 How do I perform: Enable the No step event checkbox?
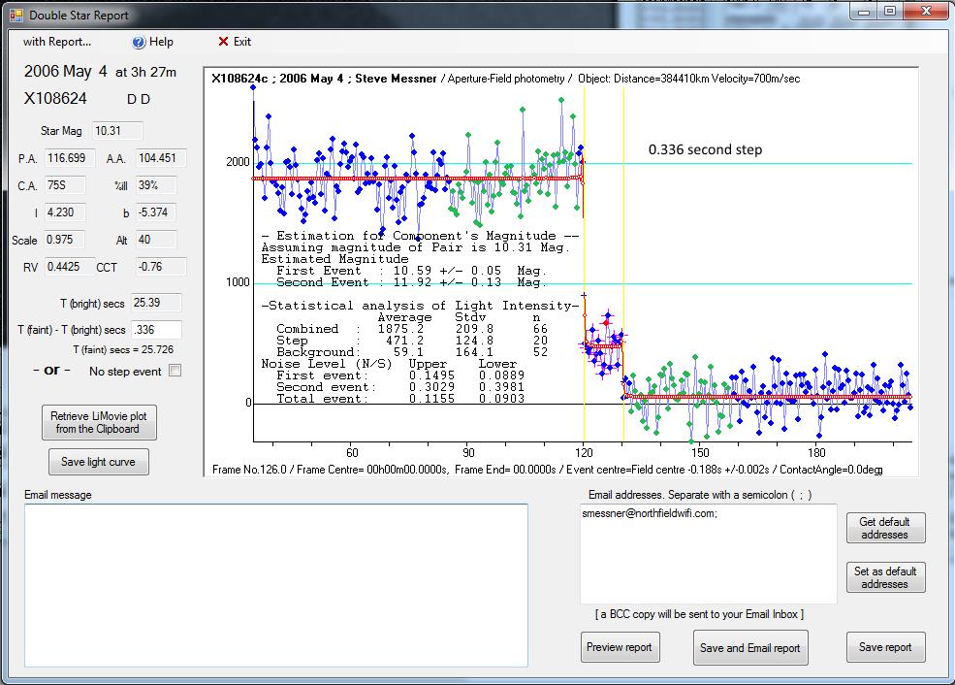[x=175, y=371]
